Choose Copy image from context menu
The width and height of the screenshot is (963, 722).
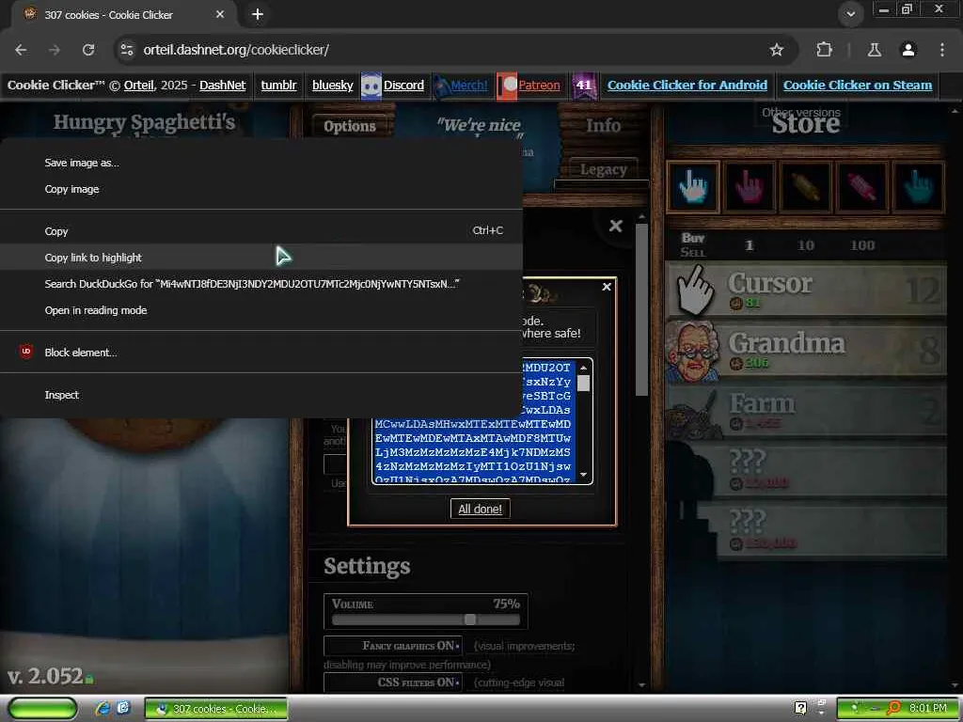261,189
